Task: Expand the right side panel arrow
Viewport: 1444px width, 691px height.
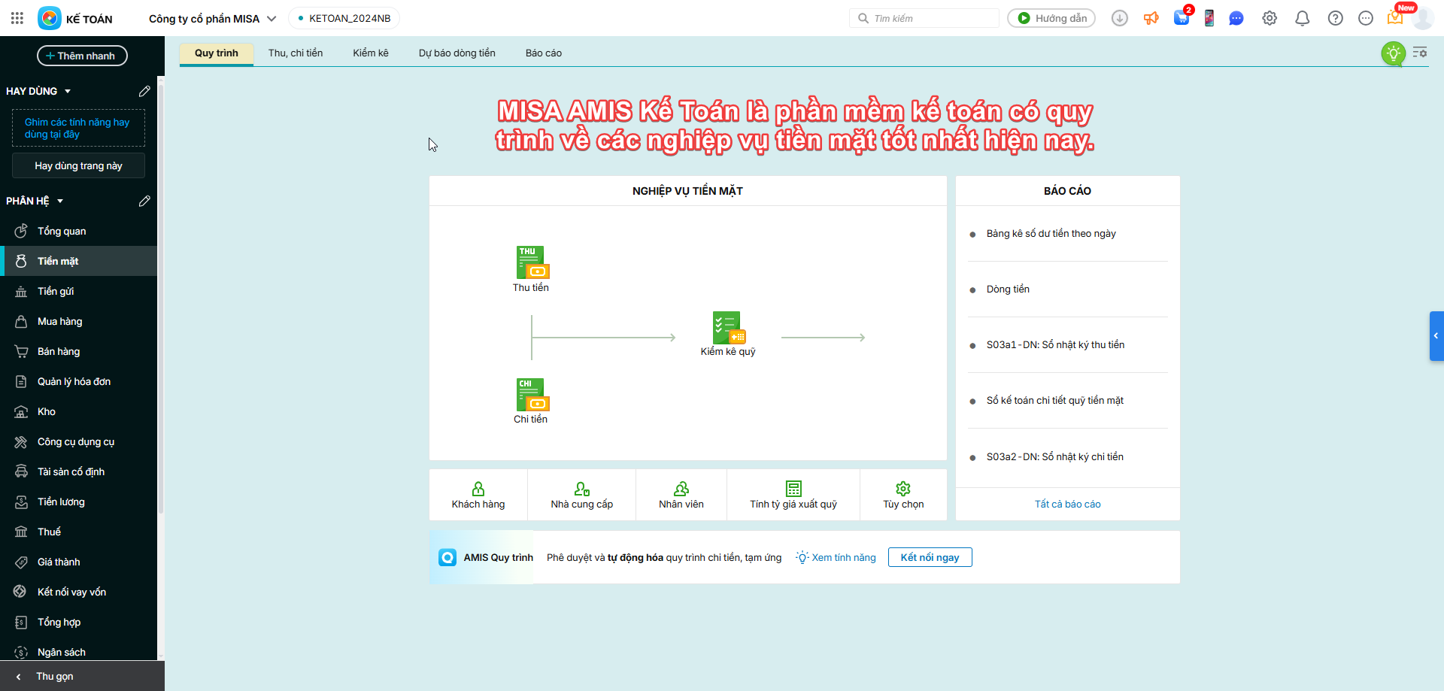Action: (1436, 336)
